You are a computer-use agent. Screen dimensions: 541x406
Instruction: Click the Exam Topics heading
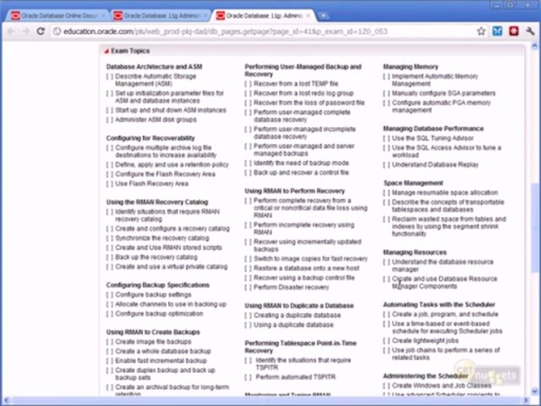click(x=130, y=51)
